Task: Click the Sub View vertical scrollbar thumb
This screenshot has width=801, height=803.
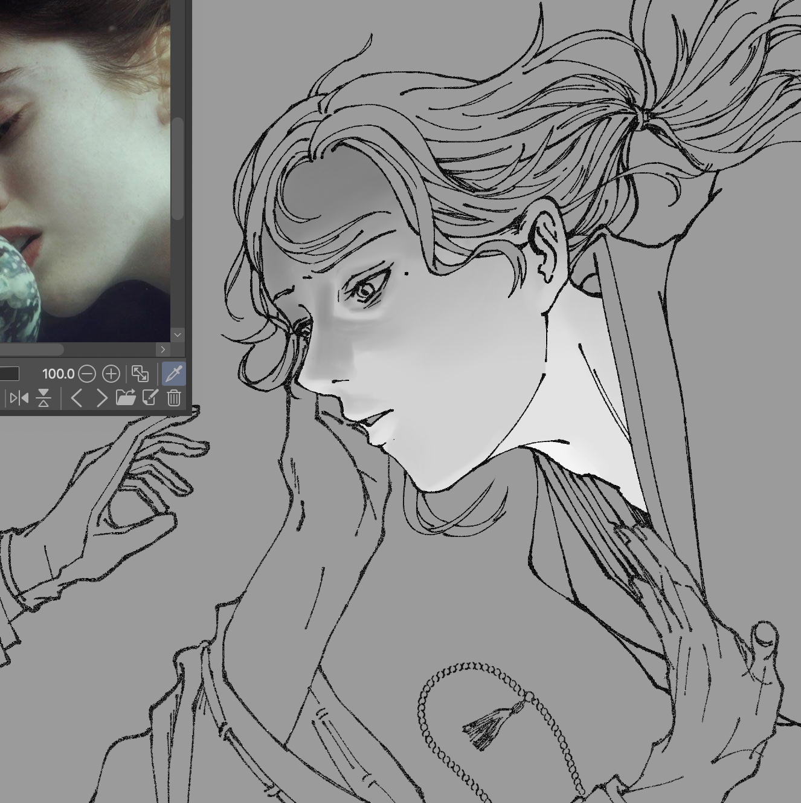Action: (x=178, y=169)
